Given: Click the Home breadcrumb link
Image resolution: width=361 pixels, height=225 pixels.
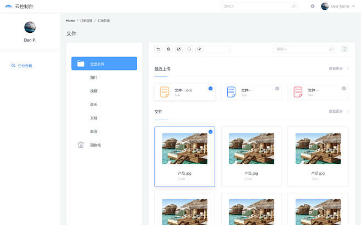Looking at the screenshot, I should [x=70, y=21].
